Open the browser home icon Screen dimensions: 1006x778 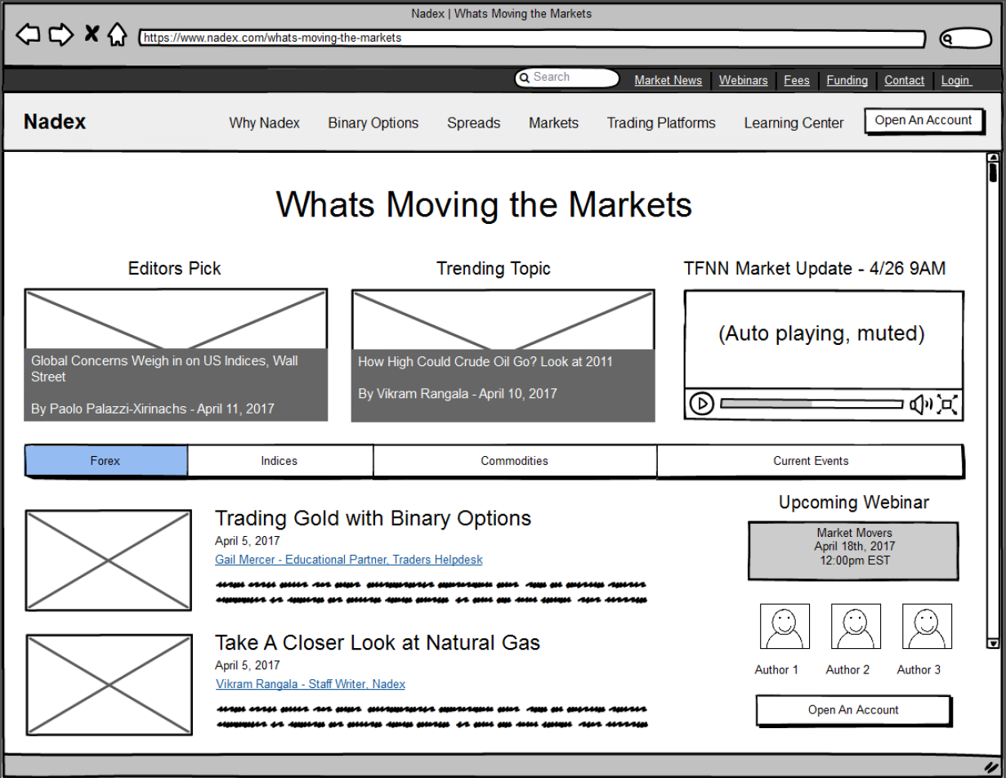click(118, 34)
